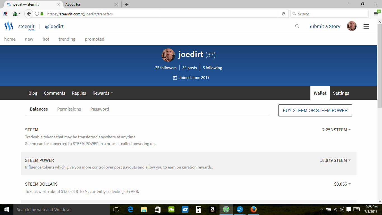Screen dimensions: 382x215
Task: Open Calculator from the taskbar
Action: click(199, 209)
